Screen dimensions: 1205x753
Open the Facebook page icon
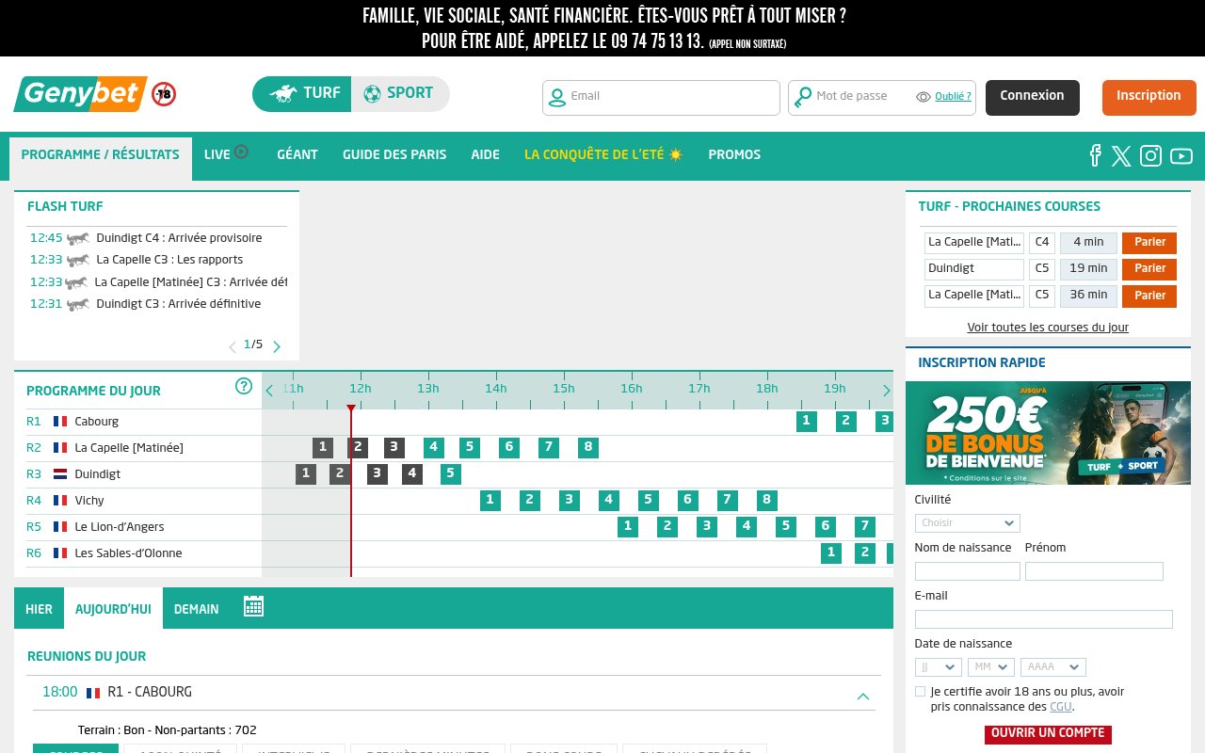coord(1095,155)
